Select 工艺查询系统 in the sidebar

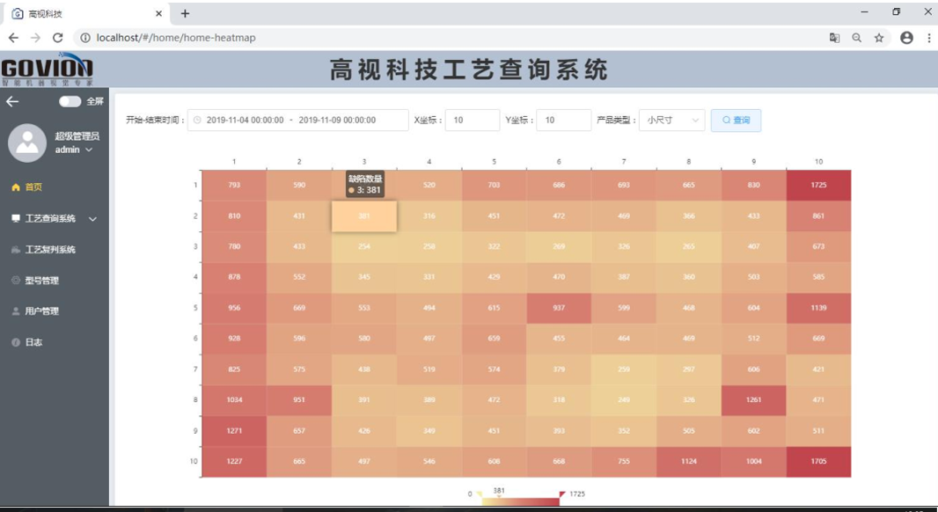pyautogui.click(x=50, y=218)
